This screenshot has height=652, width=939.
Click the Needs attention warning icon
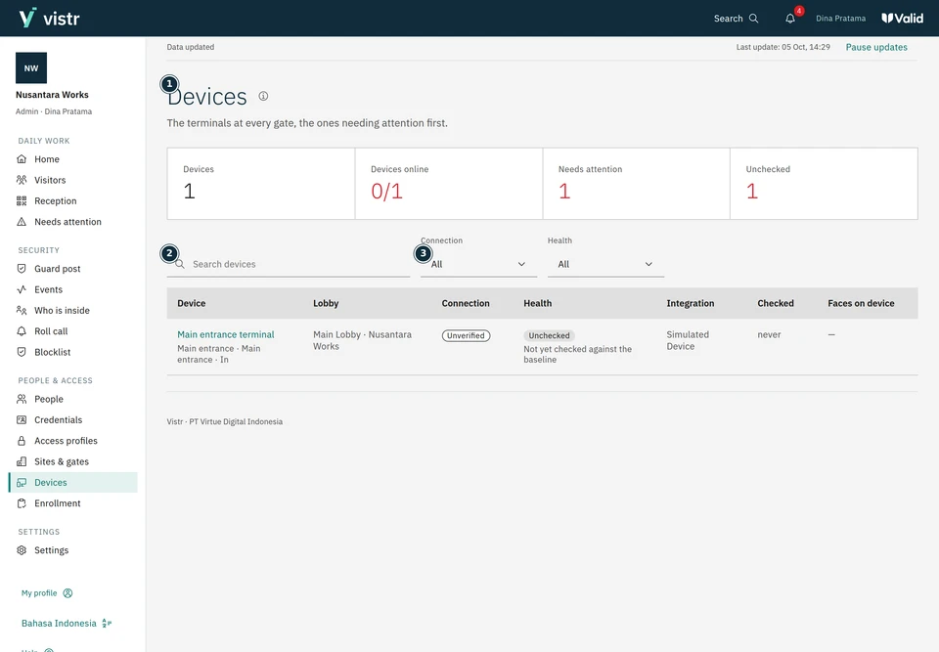(x=22, y=222)
